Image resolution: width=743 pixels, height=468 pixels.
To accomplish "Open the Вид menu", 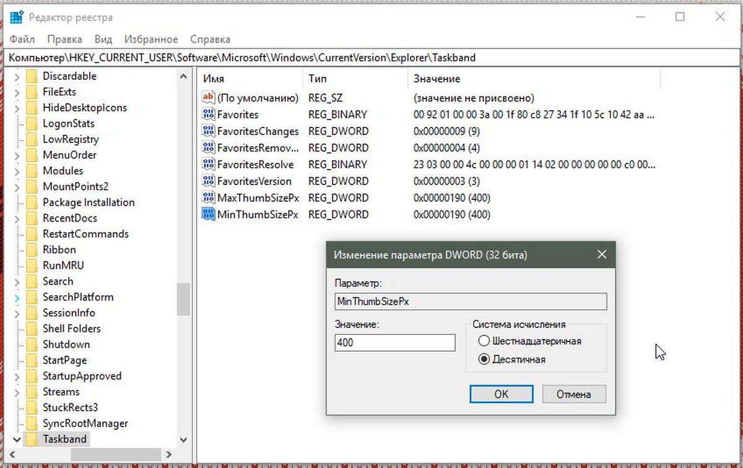I will point(103,39).
